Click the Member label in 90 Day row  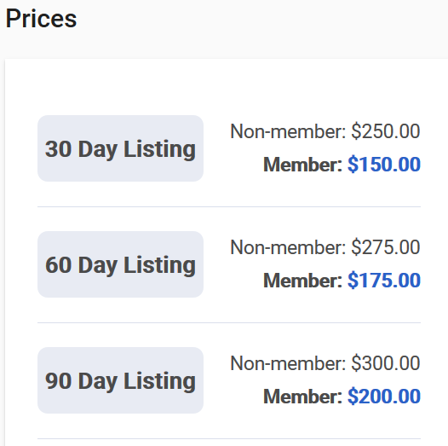pyautogui.click(x=303, y=397)
